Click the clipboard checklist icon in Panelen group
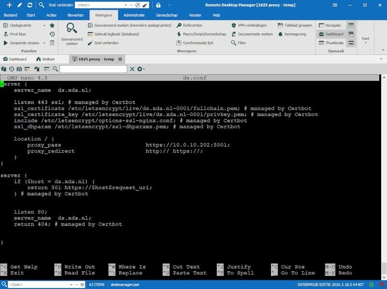387x289 pixels. 52,43
